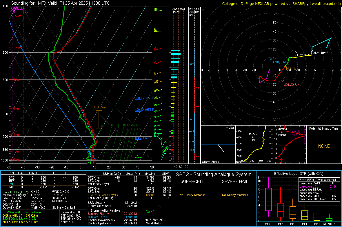The height and width of the screenshot is (227, 342).
Task: Click the 'UP=241/32' hodograph label
Action: [x=305, y=55]
